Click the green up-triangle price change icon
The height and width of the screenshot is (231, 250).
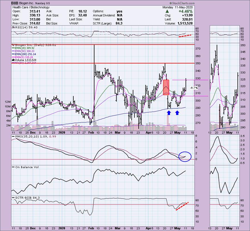[167, 11]
